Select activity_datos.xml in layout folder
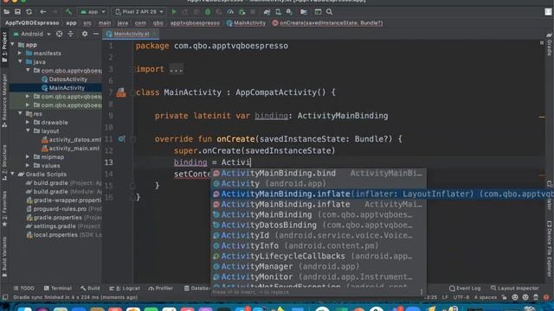Viewport: 554px width, 311px height. point(71,140)
